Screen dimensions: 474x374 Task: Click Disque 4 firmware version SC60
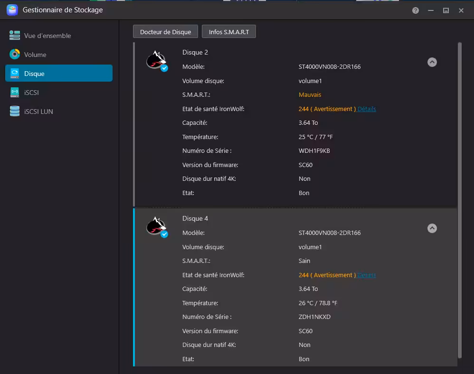click(305, 331)
